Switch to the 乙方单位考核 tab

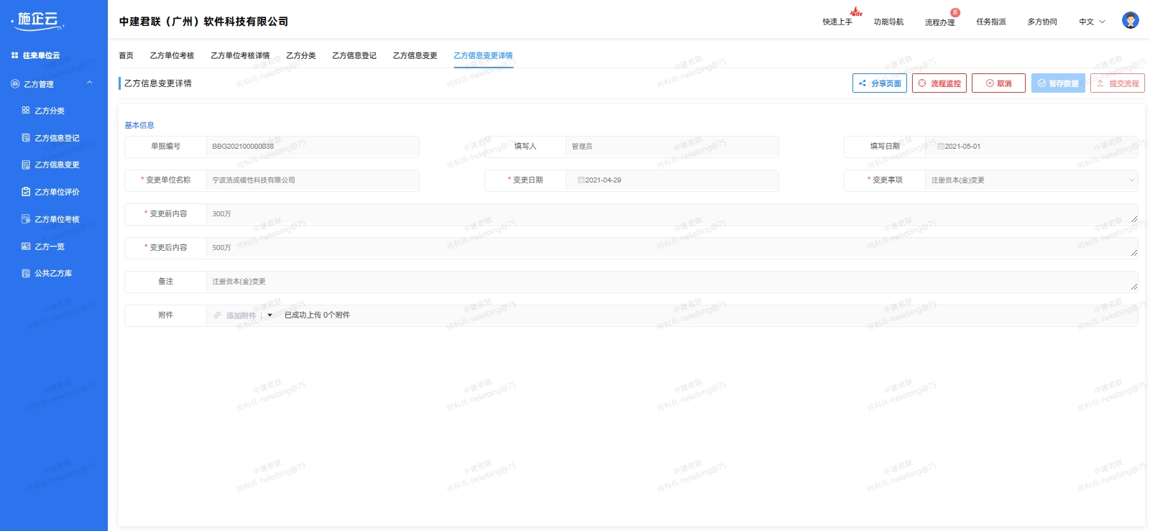pos(172,55)
